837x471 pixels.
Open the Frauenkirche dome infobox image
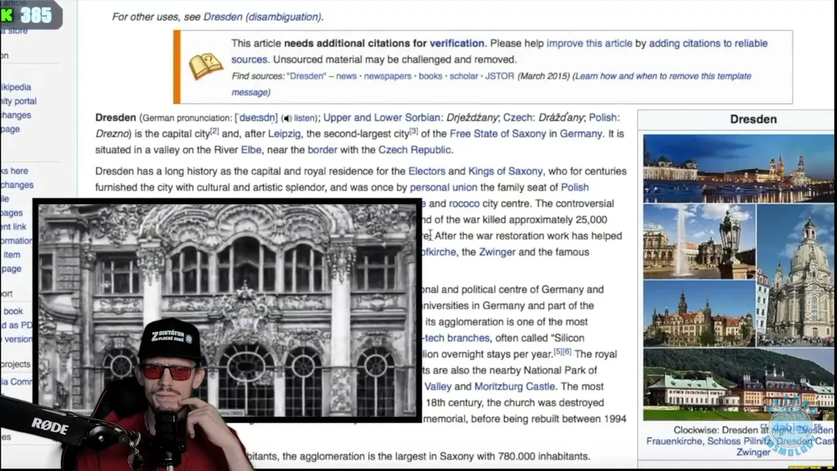click(796, 275)
